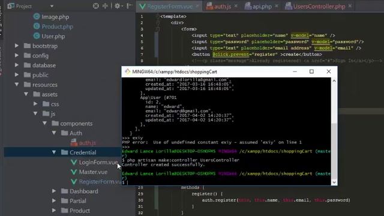Click line number 4 in the editor gutter
The width and height of the screenshot is (384, 216).
point(142,35)
